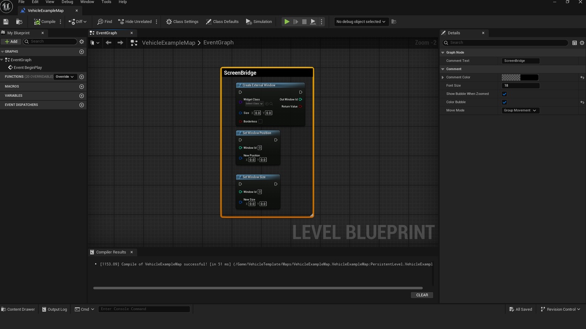The width and height of the screenshot is (586, 329).
Task: Click the Browse asset icon beside Save
Action: 19,21
